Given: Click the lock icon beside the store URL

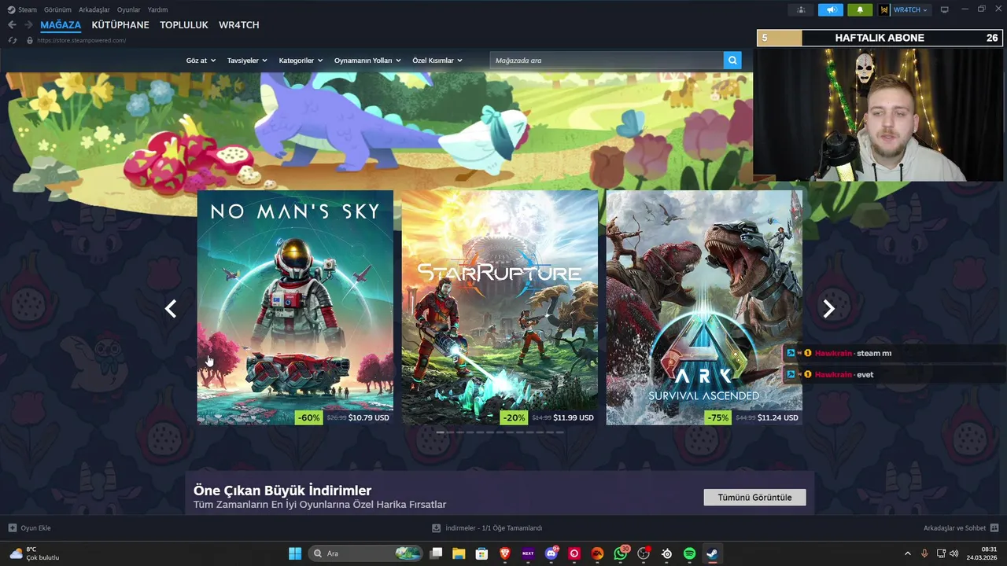Looking at the screenshot, I should 30,40.
